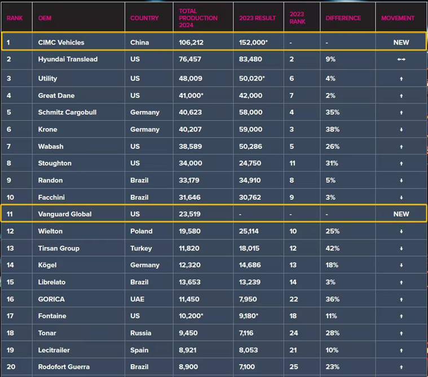Click the 2023 Result column header
This screenshot has height=377, width=428.
(x=257, y=18)
